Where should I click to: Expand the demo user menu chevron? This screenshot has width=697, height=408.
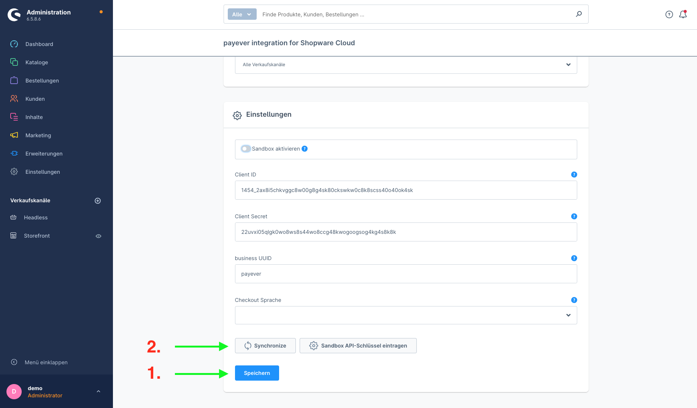[x=98, y=392]
